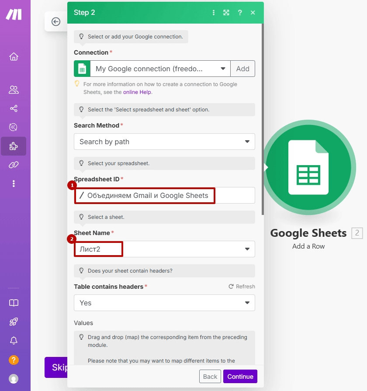The height and width of the screenshot is (391, 367).
Task: Open the Team users icon in sidebar
Action: coord(14,90)
